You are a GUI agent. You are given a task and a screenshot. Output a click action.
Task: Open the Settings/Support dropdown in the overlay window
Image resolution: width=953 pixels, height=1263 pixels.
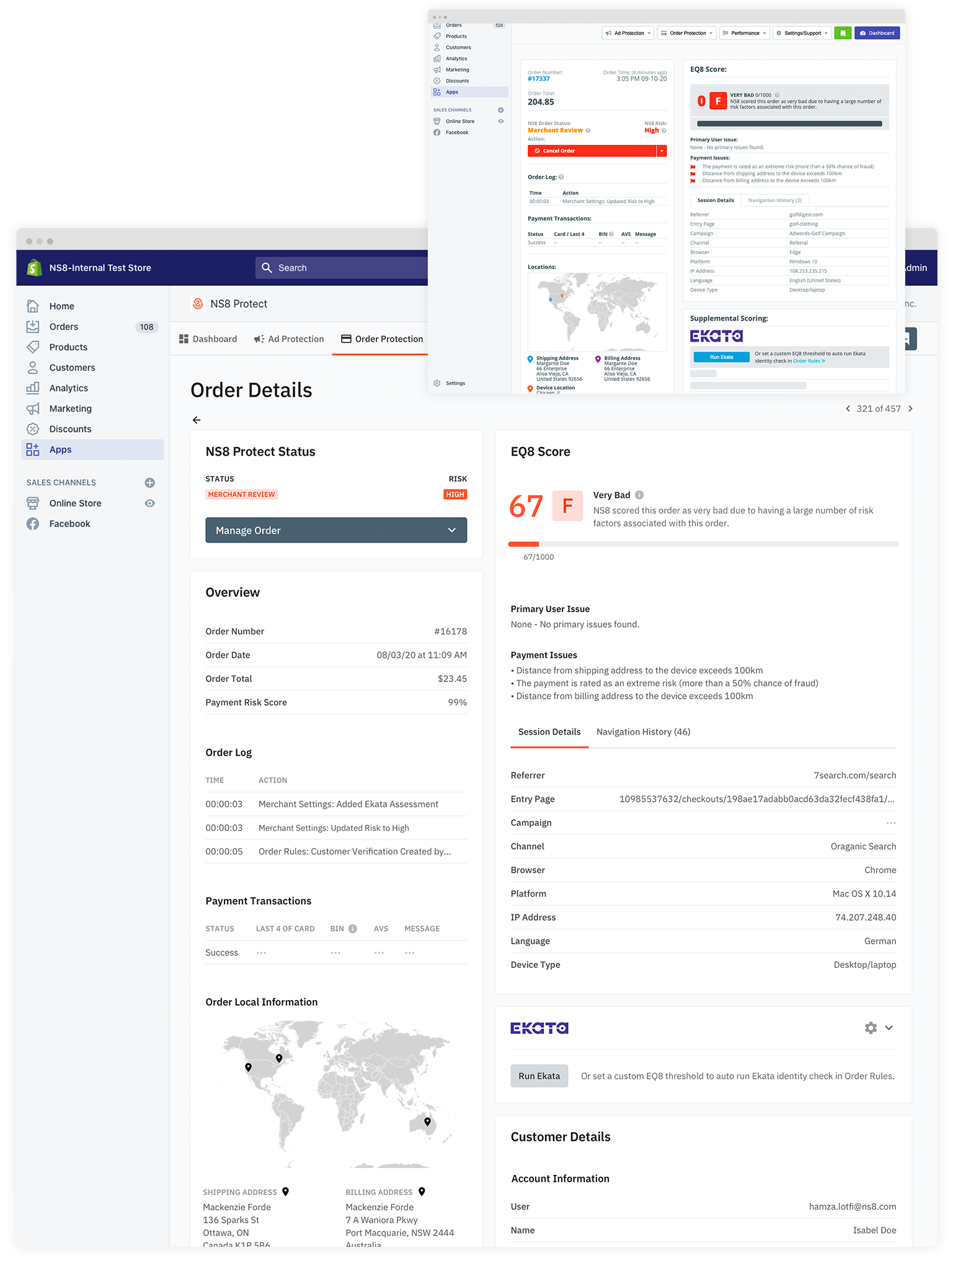[x=802, y=33]
